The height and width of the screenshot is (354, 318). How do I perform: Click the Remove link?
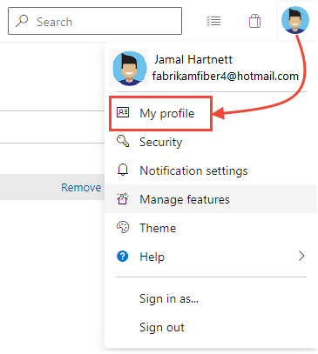(81, 187)
